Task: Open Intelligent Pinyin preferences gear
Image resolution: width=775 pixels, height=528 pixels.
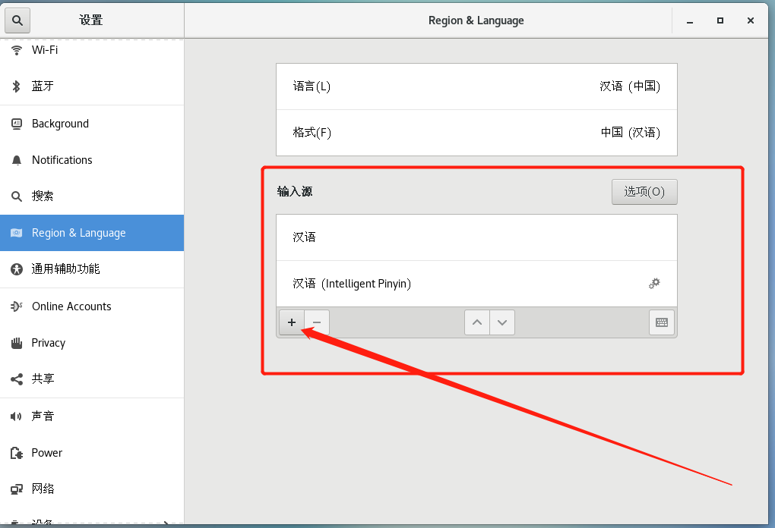Action: [x=654, y=283]
